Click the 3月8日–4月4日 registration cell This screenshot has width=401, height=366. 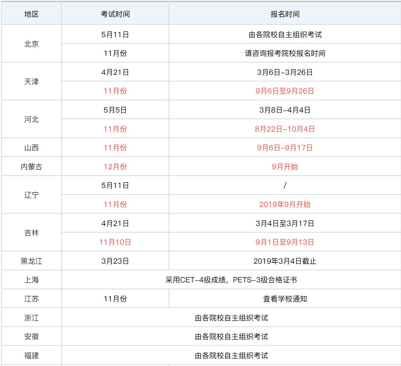point(285,110)
